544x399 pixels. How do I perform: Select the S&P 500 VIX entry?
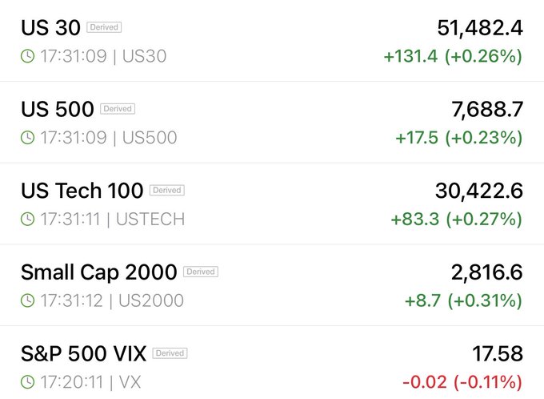click(272, 363)
